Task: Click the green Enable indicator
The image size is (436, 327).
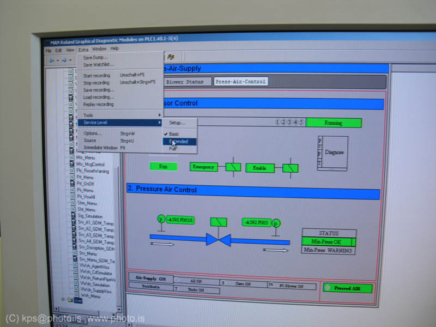Action: [x=260, y=168]
